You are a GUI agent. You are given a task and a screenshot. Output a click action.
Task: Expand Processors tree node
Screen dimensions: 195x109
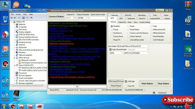click(x=14, y=73)
